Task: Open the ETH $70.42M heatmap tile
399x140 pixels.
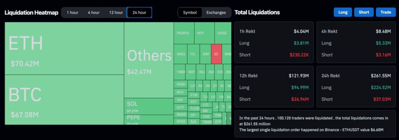Action: 64,48
